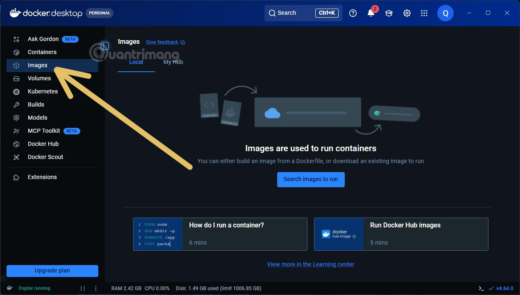Image resolution: width=520 pixels, height=295 pixels.
Task: Pause the Docker engine
Action: [x=83, y=288]
